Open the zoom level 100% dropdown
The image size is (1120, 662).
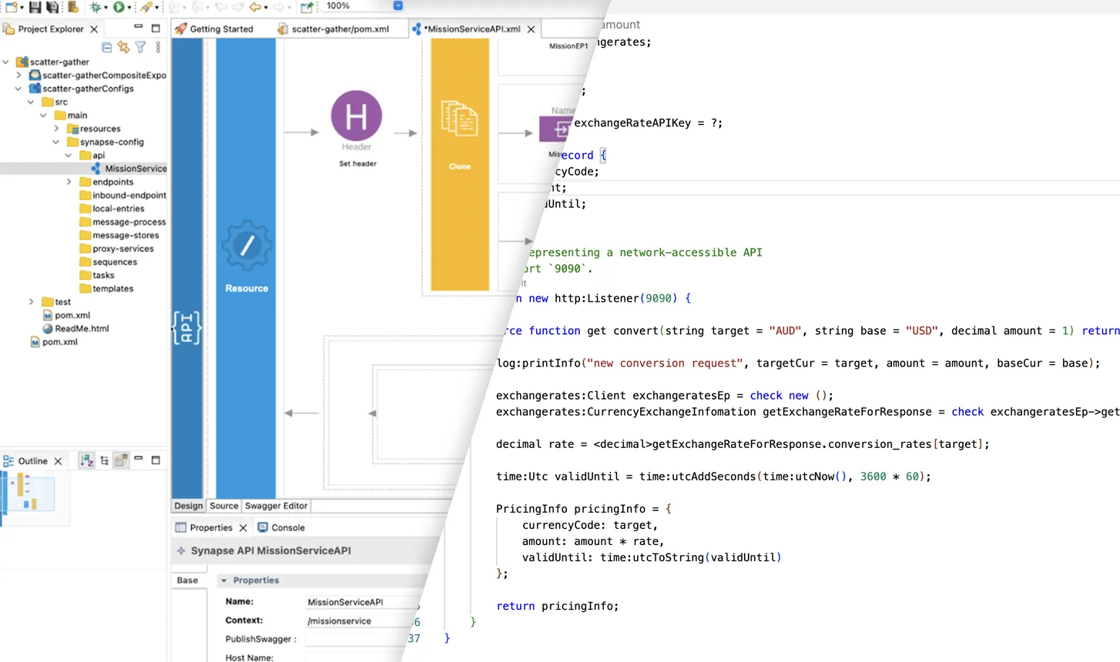coord(397,5)
